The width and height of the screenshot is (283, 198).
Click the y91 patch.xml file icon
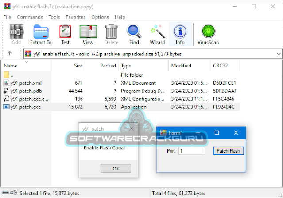(6, 83)
